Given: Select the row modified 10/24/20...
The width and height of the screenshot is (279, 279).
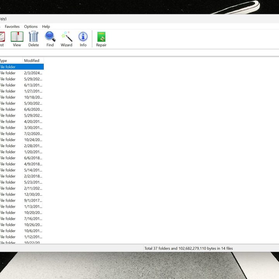Looking at the screenshot, I should pos(22,139).
